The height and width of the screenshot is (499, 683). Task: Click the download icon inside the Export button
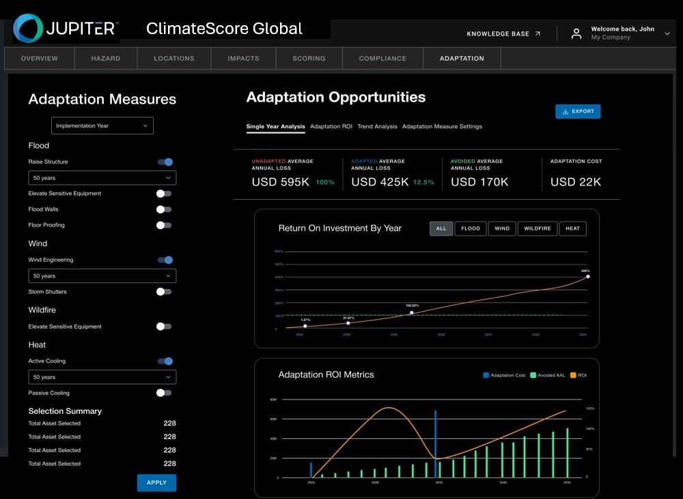pyautogui.click(x=565, y=111)
